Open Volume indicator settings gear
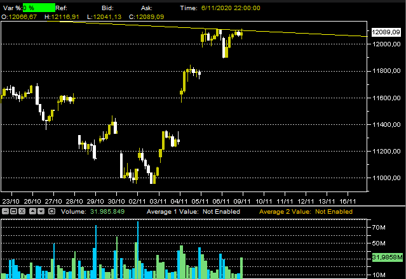This screenshot has width=406, height=279. point(52,211)
